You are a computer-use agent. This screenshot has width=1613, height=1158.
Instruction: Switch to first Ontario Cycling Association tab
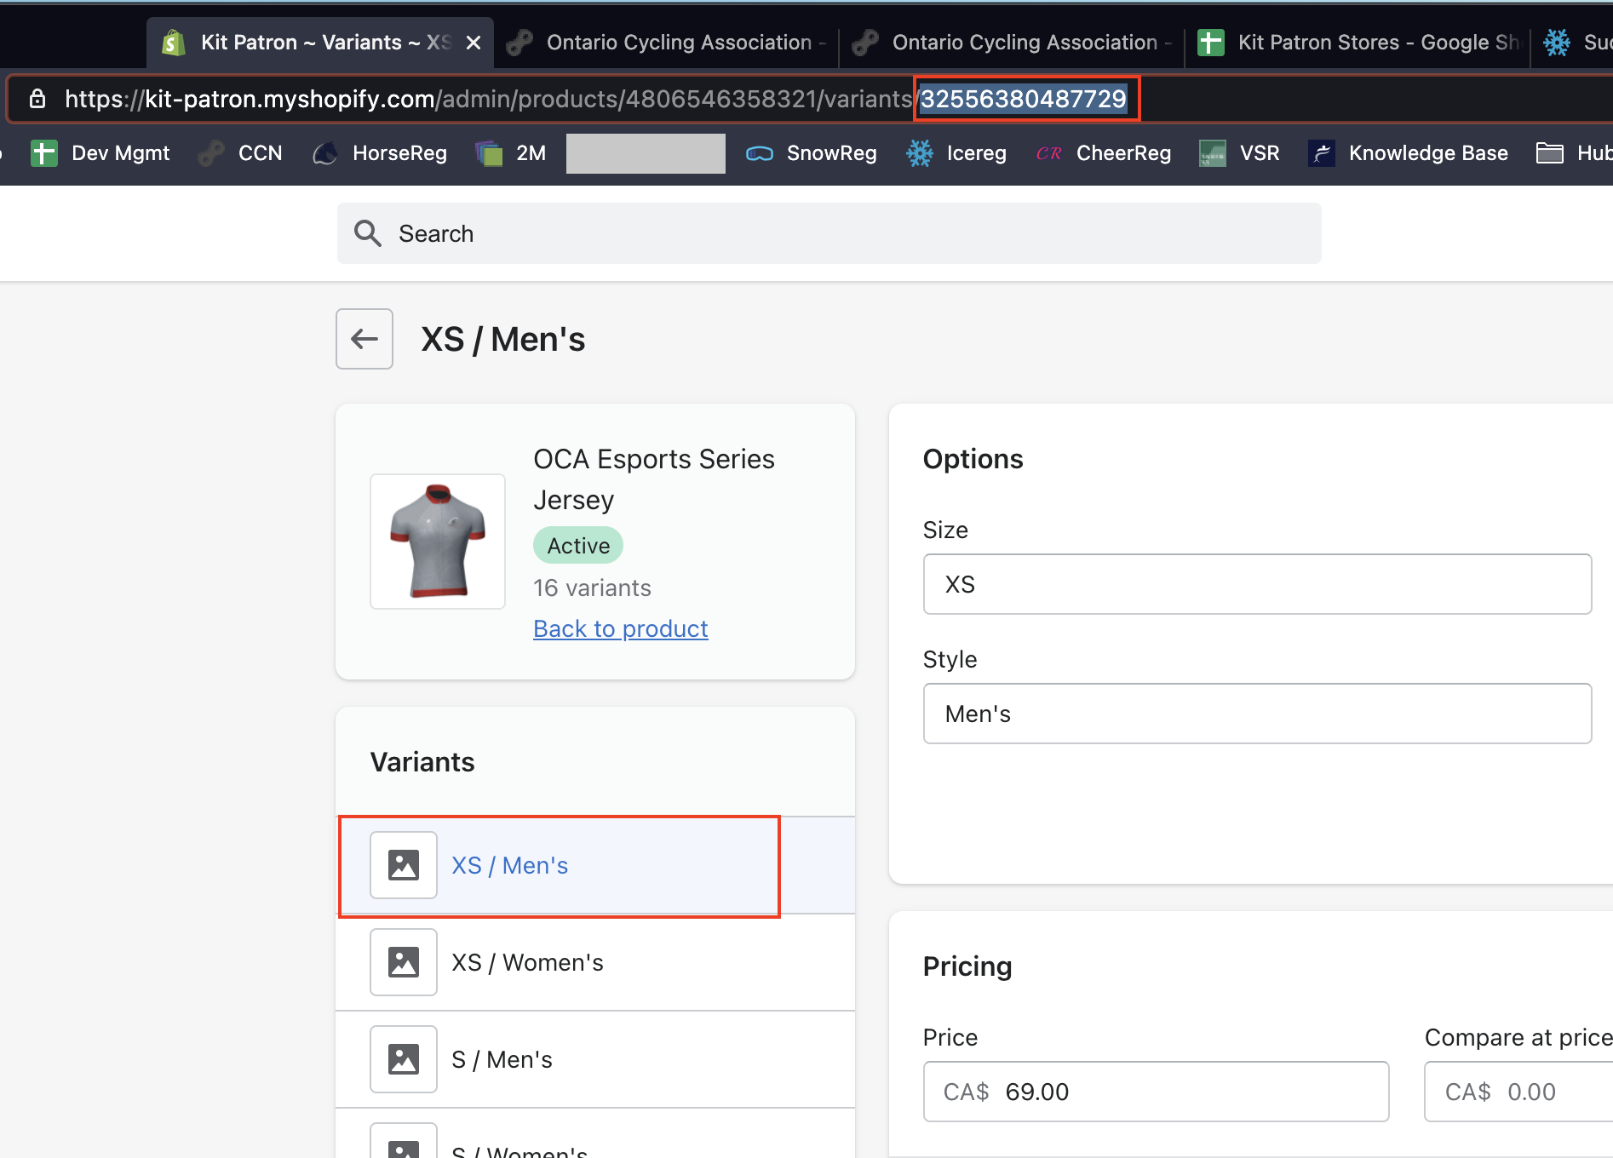(668, 43)
